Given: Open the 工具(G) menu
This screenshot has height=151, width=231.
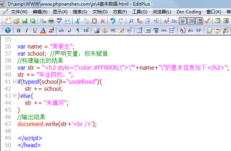Looking at the screenshot, I should click(140, 12).
